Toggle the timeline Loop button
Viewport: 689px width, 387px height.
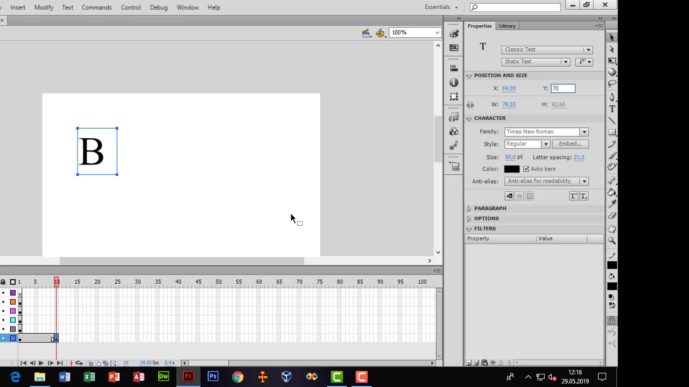79,363
